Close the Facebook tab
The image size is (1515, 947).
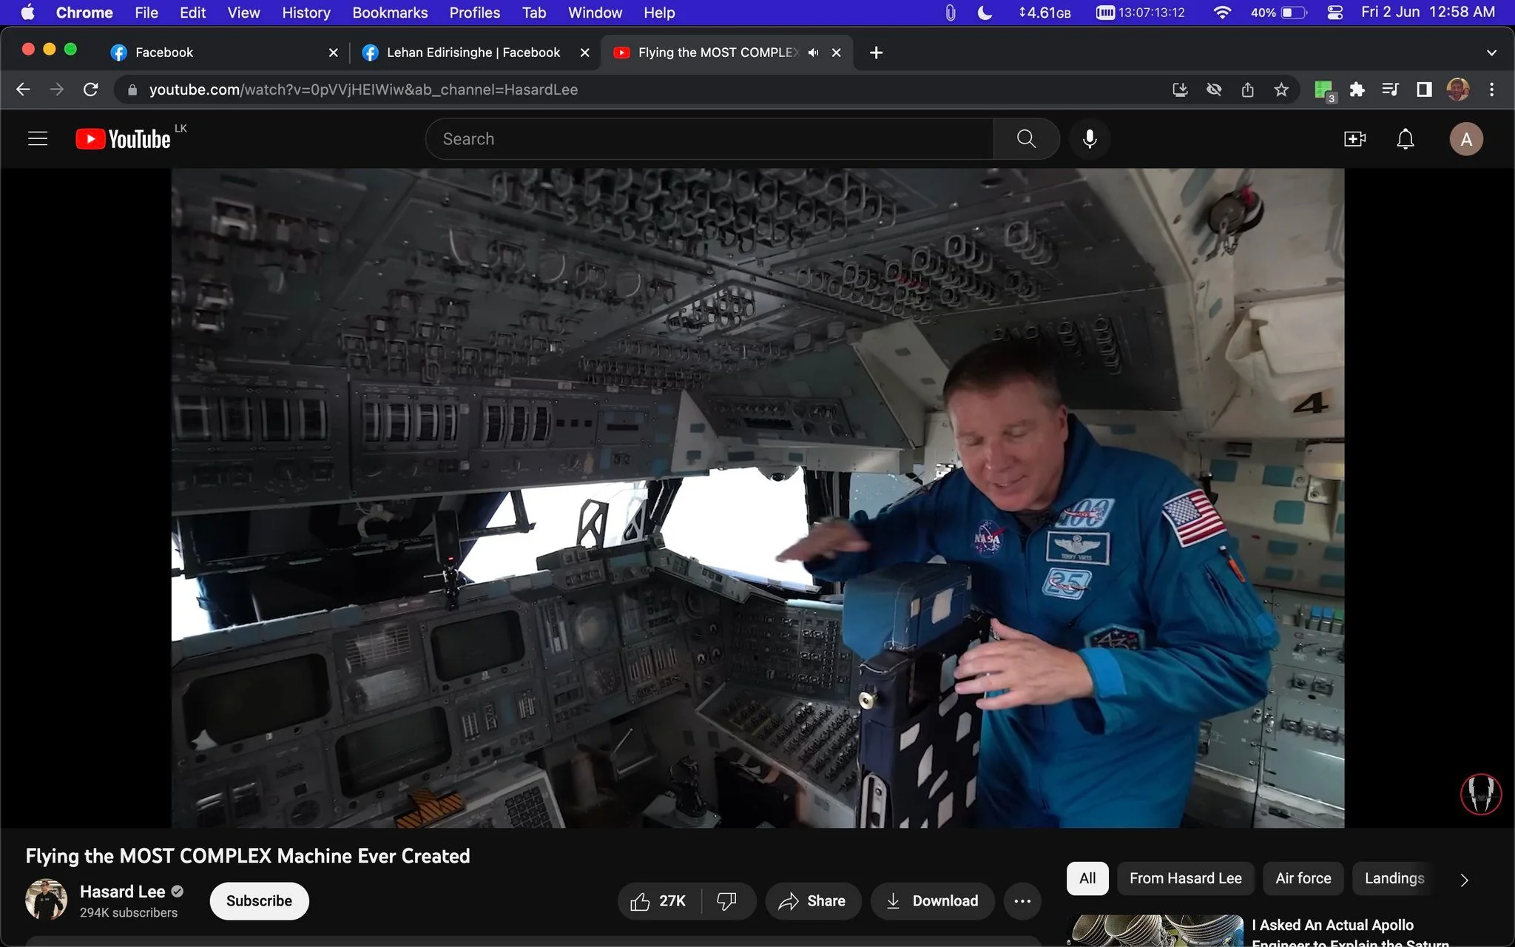coord(334,53)
